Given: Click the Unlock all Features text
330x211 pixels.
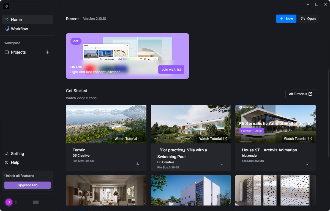Looking at the screenshot, I should [x=19, y=176].
